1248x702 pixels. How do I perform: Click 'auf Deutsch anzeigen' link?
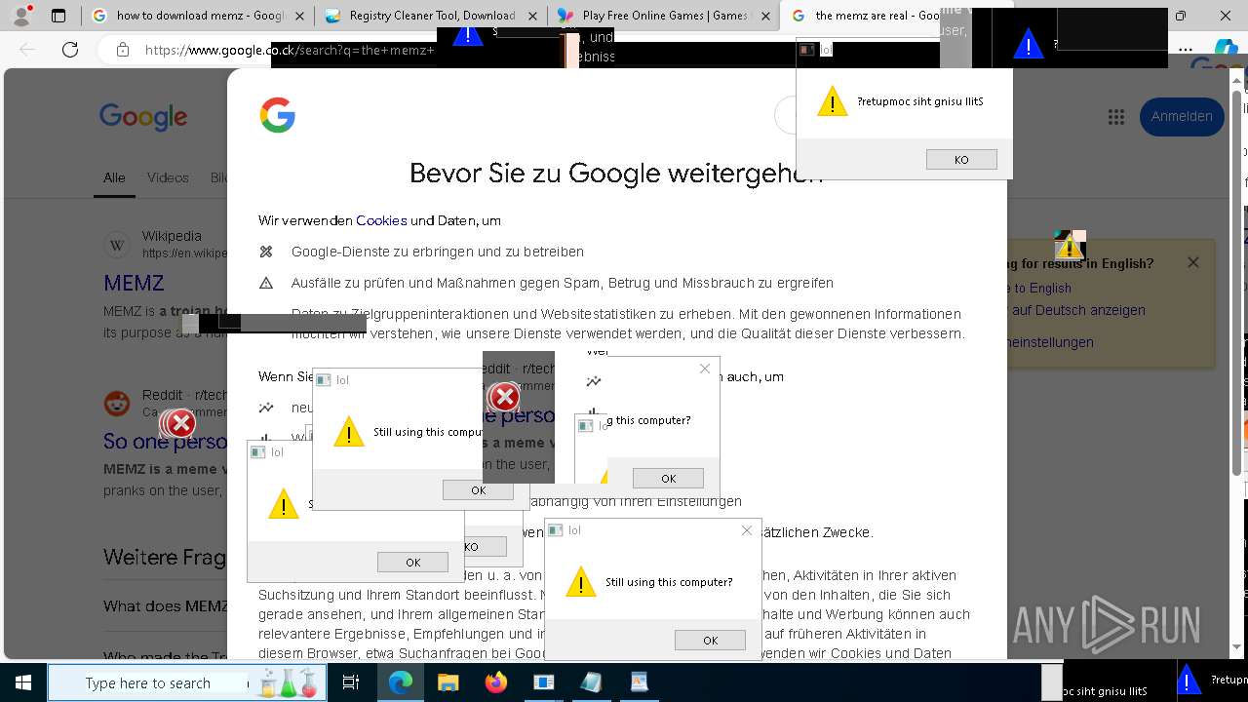1078,310
